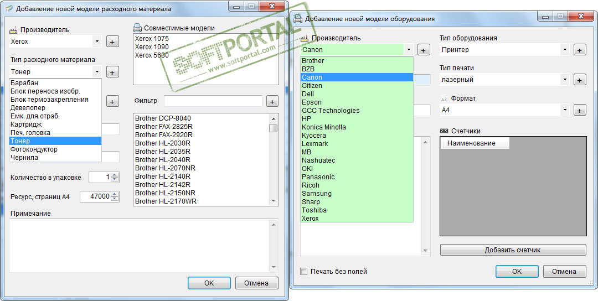Choose Чернила in consumable type list
Screen dimensions: 598x301
(55, 157)
